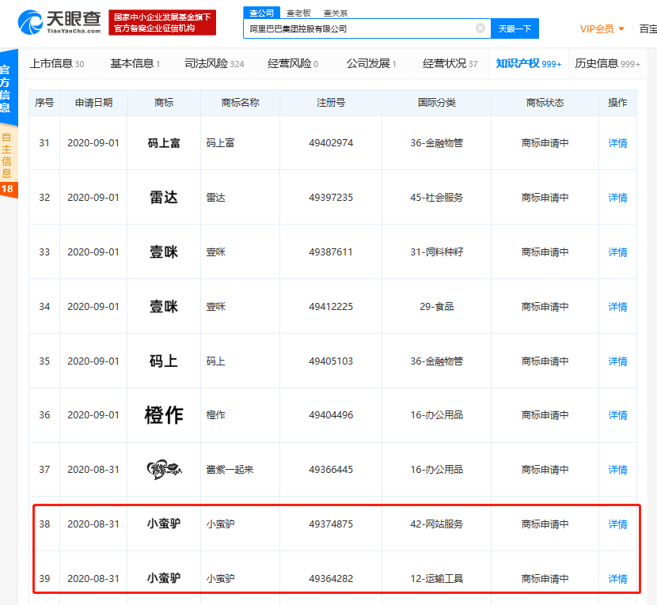This screenshot has height=605, width=657.
Task: Click the 天眼一下 search button
Action: [515, 29]
